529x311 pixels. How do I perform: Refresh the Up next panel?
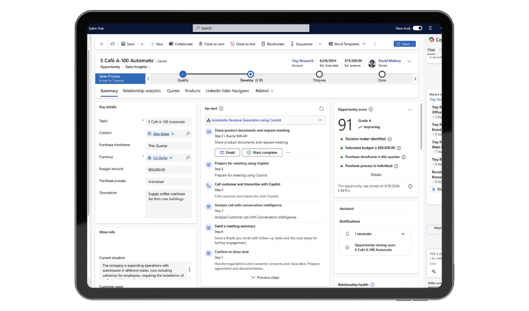[x=321, y=108]
